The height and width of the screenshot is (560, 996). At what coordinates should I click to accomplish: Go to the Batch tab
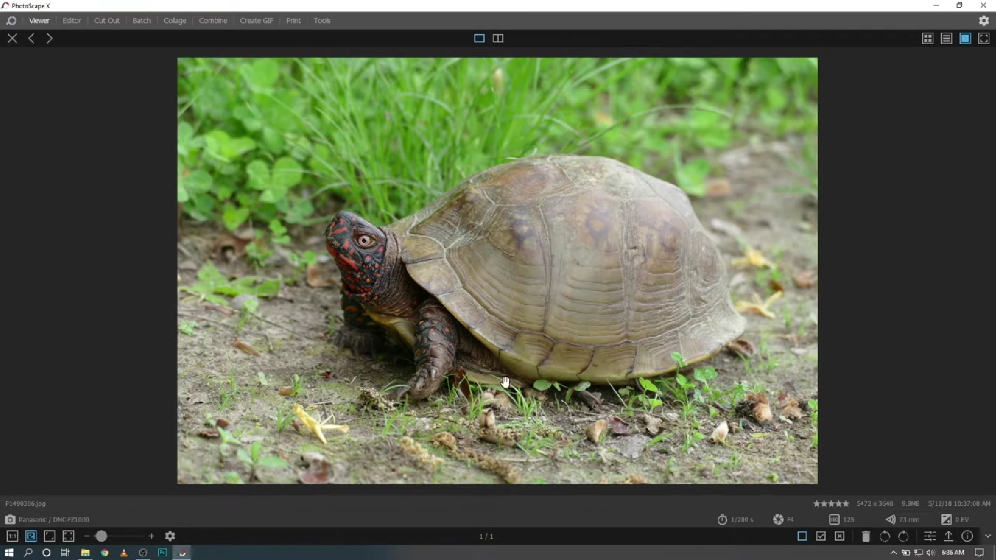coord(141,21)
